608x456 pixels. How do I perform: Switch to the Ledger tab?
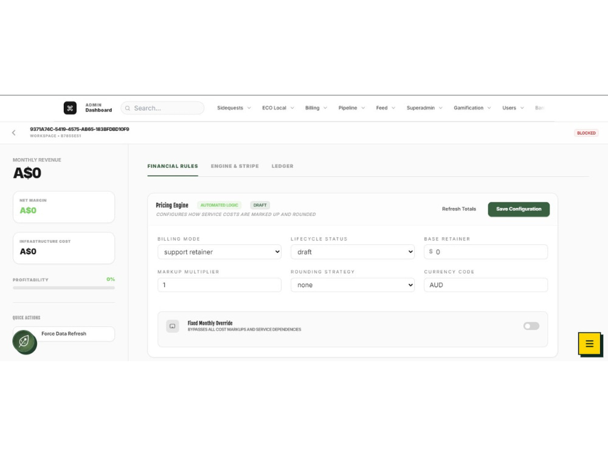pos(282,166)
